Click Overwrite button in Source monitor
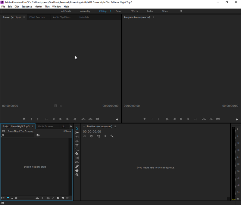This screenshot has width=241, height=205. pyautogui.click(x=90, y=119)
